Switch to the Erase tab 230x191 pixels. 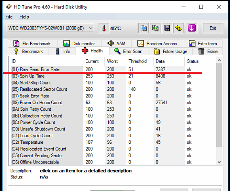coord(207,51)
